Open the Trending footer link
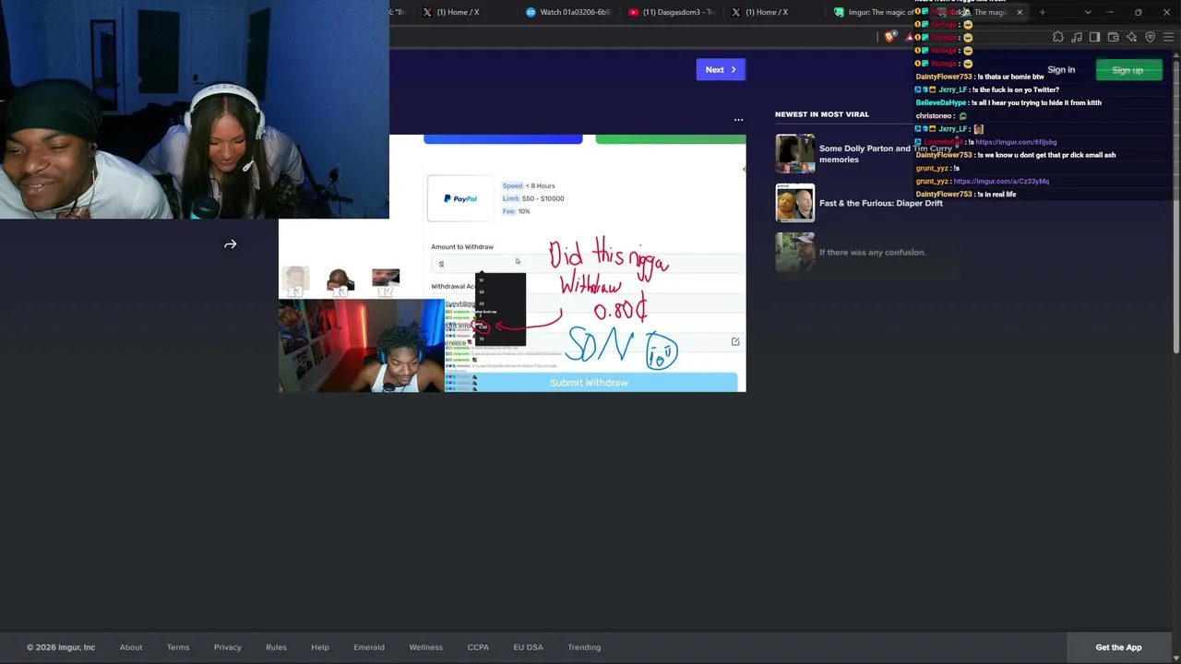The width and height of the screenshot is (1181, 664). (584, 647)
